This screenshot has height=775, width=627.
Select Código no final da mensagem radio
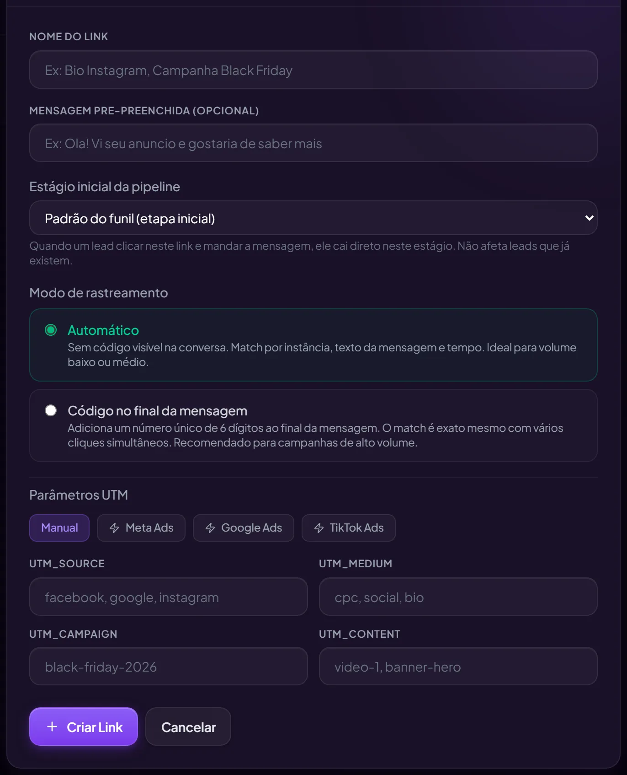coord(51,410)
